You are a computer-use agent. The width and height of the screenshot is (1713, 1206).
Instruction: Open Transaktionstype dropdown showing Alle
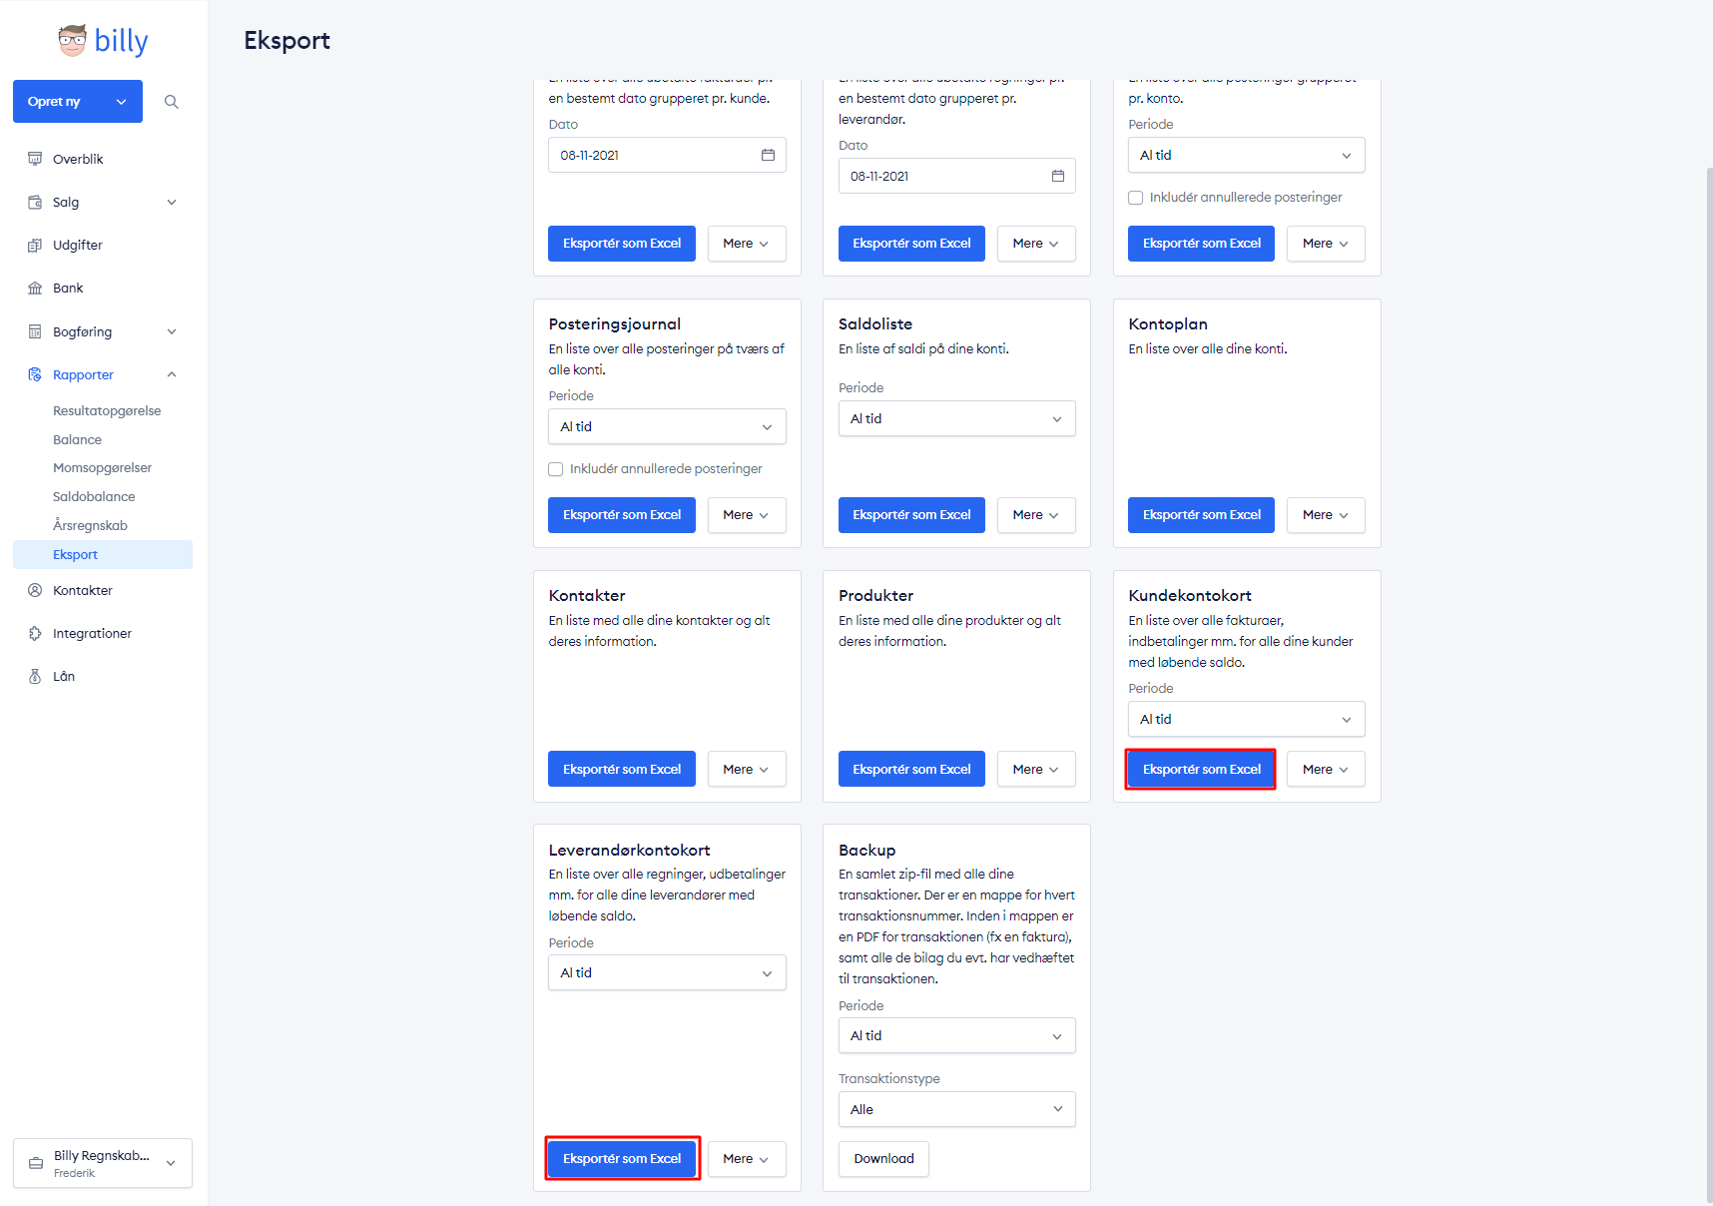pos(957,1109)
